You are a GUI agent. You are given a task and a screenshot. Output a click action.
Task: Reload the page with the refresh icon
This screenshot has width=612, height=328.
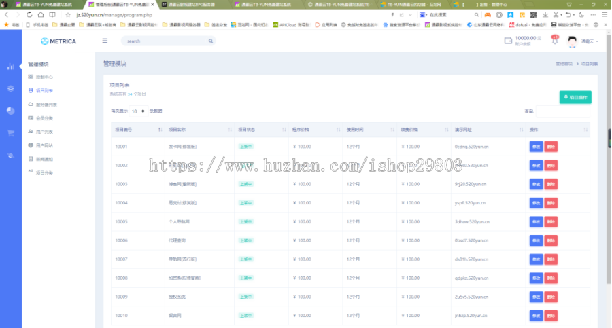pos(29,15)
